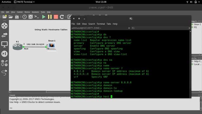Browse routers in the device sidebar

coord(4,26)
